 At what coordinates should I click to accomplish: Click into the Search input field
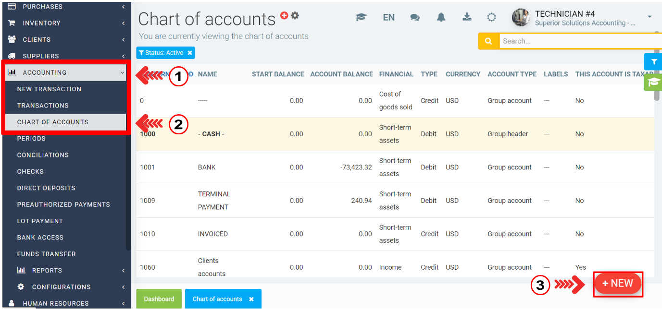577,41
